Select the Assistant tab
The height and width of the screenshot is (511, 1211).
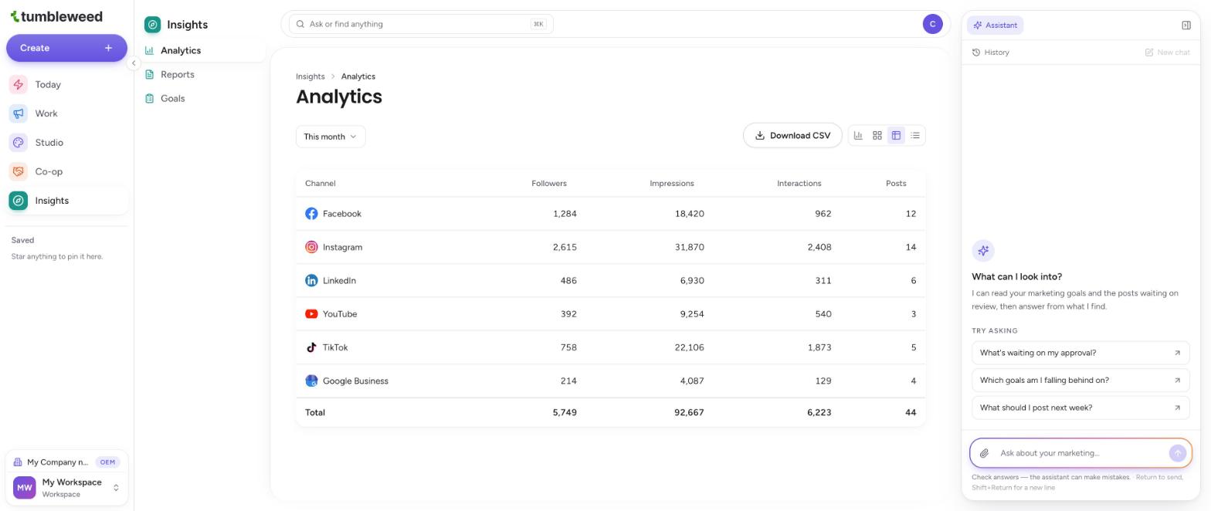[995, 25]
